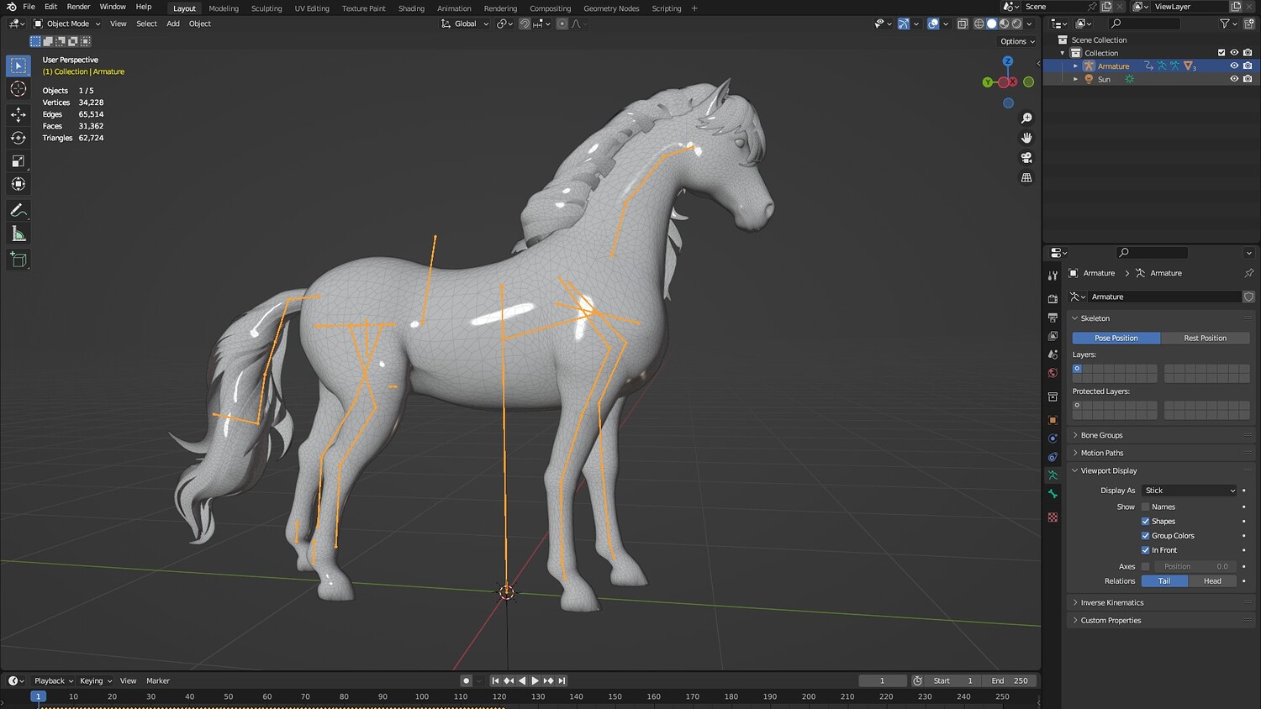This screenshot has width=1261, height=709.
Task: Click the Rest Position button
Action: 1205,338
